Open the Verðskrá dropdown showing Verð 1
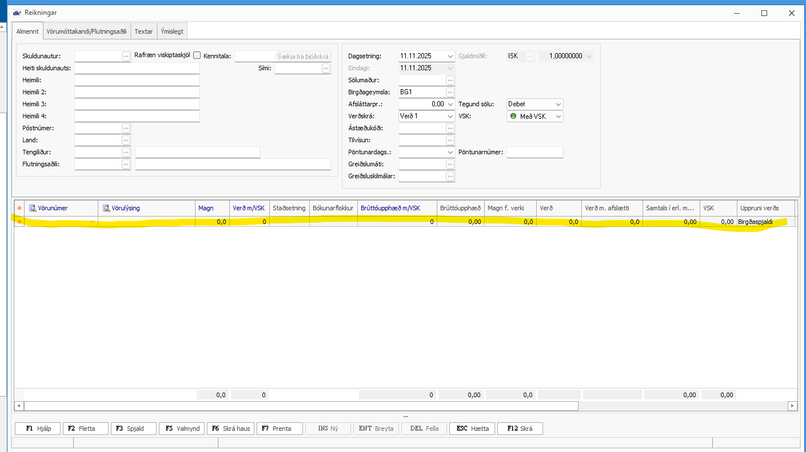 coord(450,117)
